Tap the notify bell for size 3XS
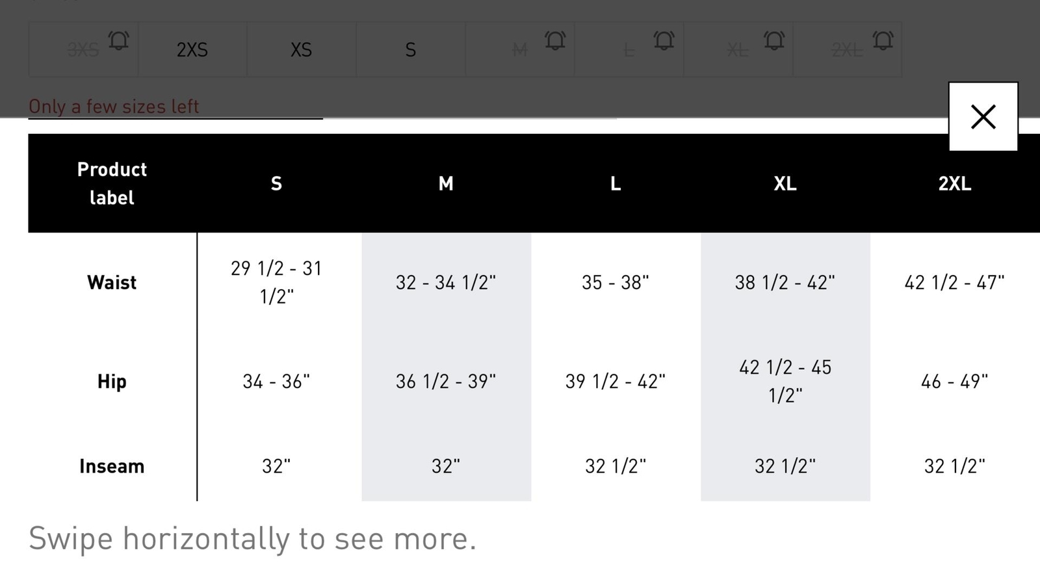This screenshot has height=585, width=1040. [x=118, y=41]
